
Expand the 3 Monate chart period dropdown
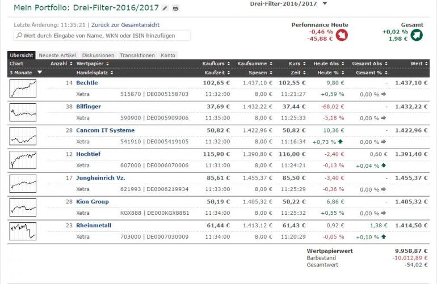(40, 73)
